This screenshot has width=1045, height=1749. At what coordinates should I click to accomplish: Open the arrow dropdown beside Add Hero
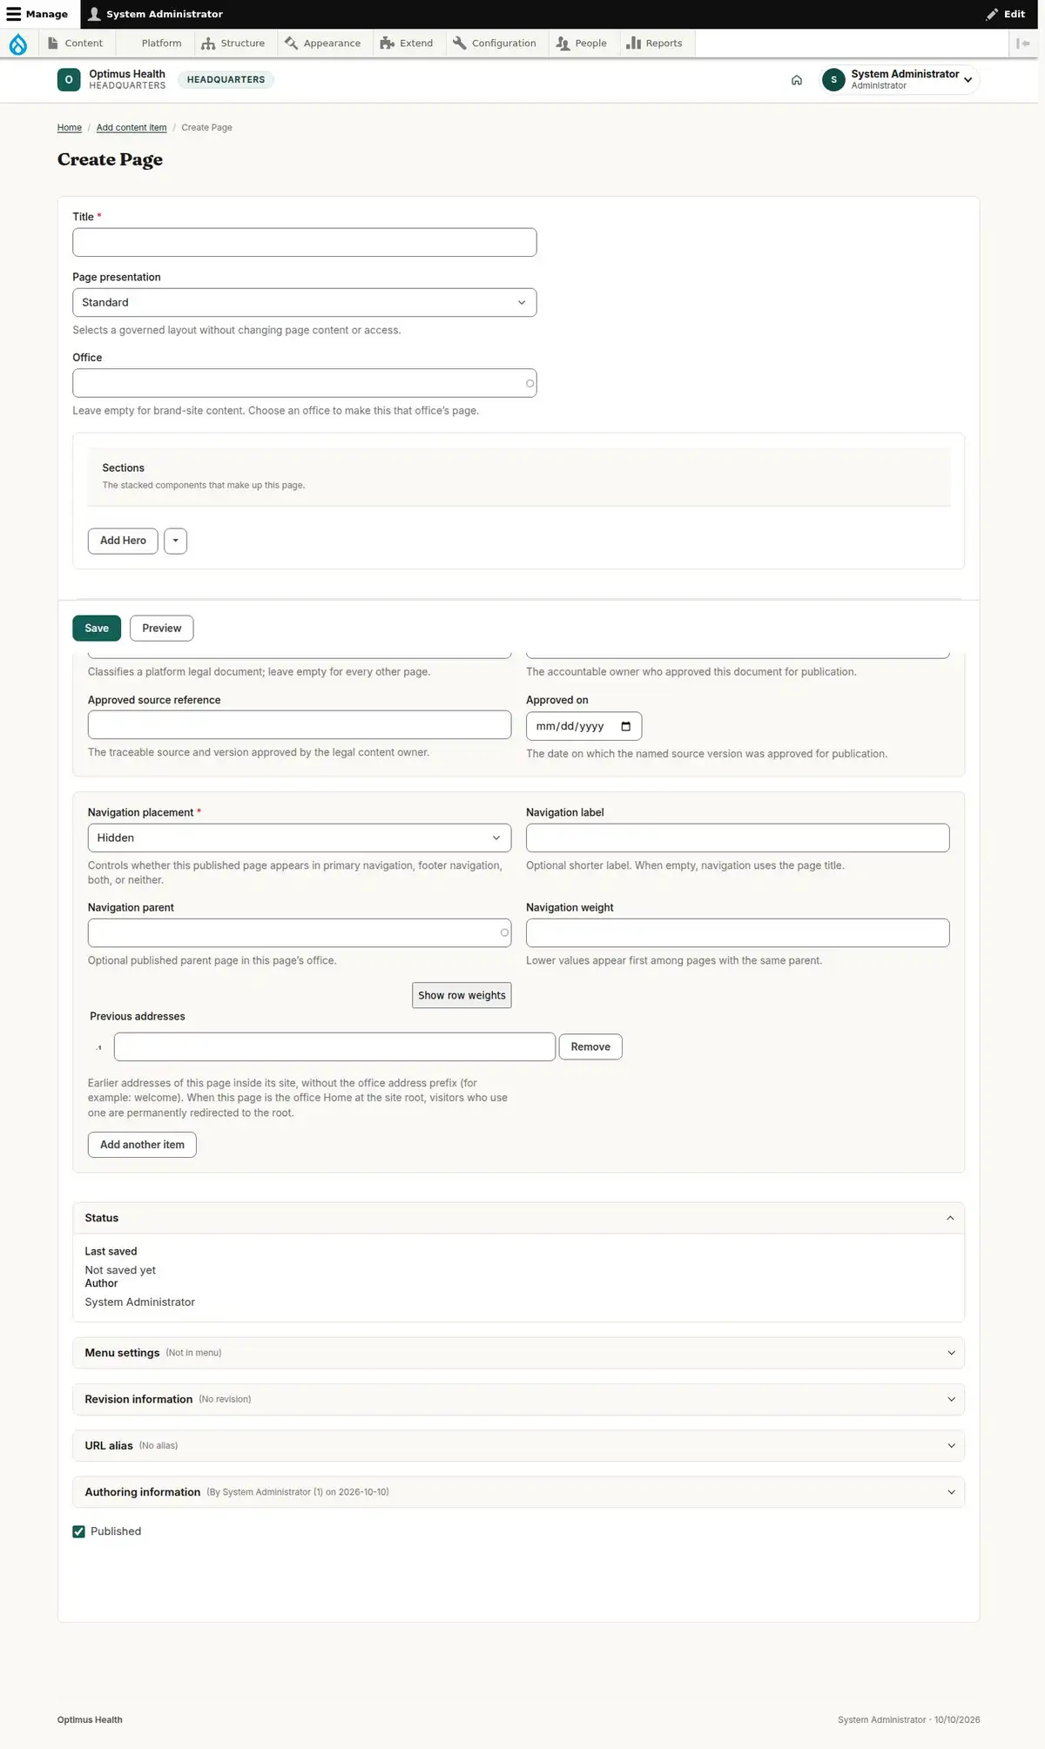(x=176, y=541)
